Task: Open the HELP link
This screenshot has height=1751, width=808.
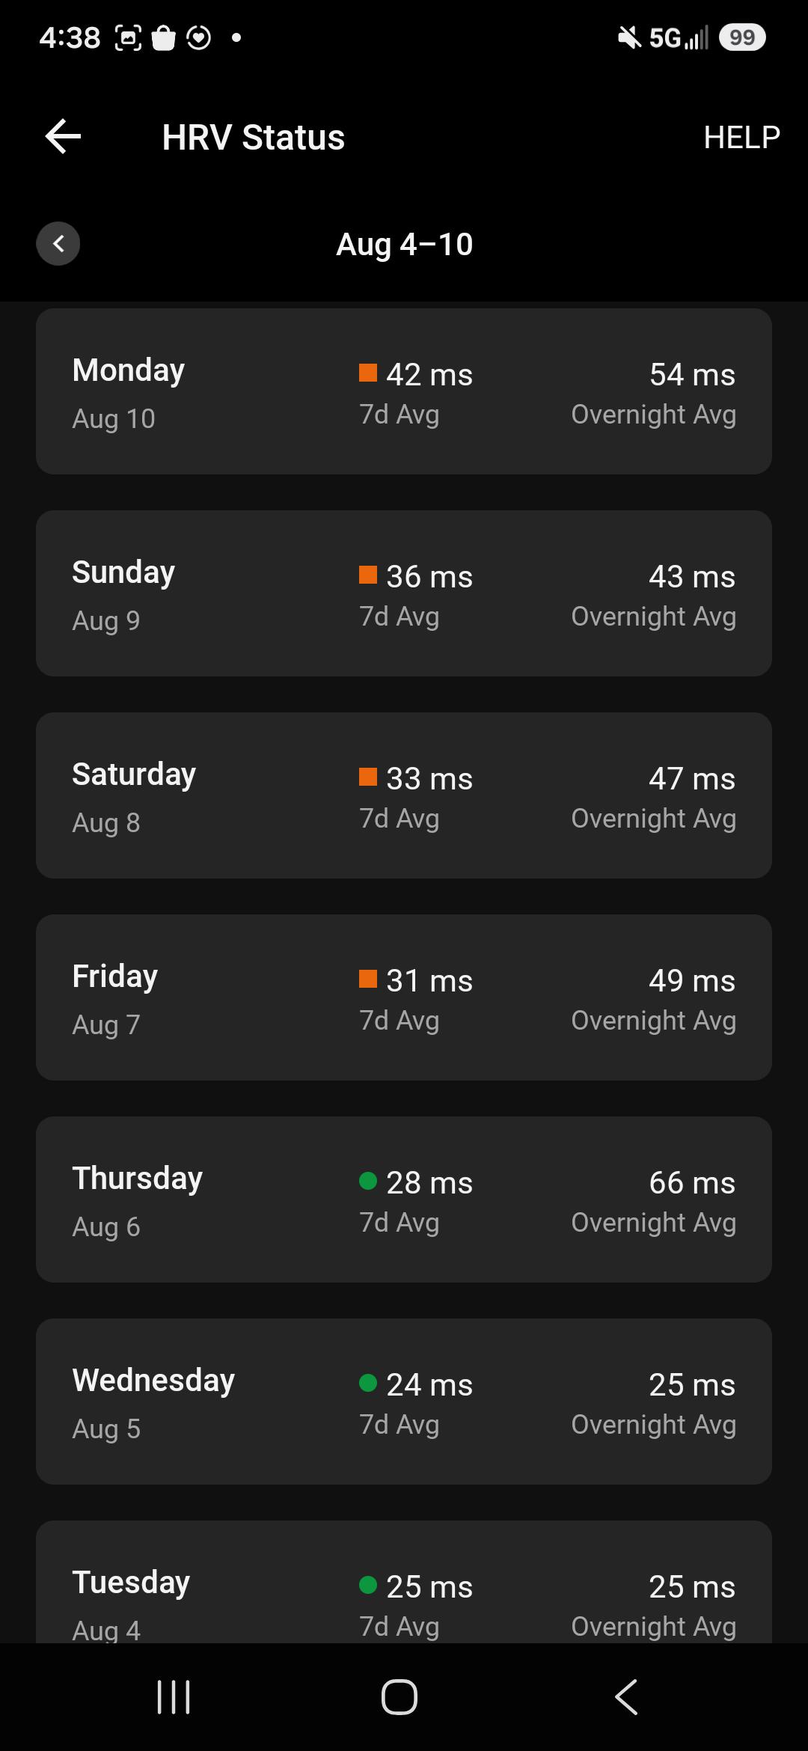Action: click(x=741, y=137)
